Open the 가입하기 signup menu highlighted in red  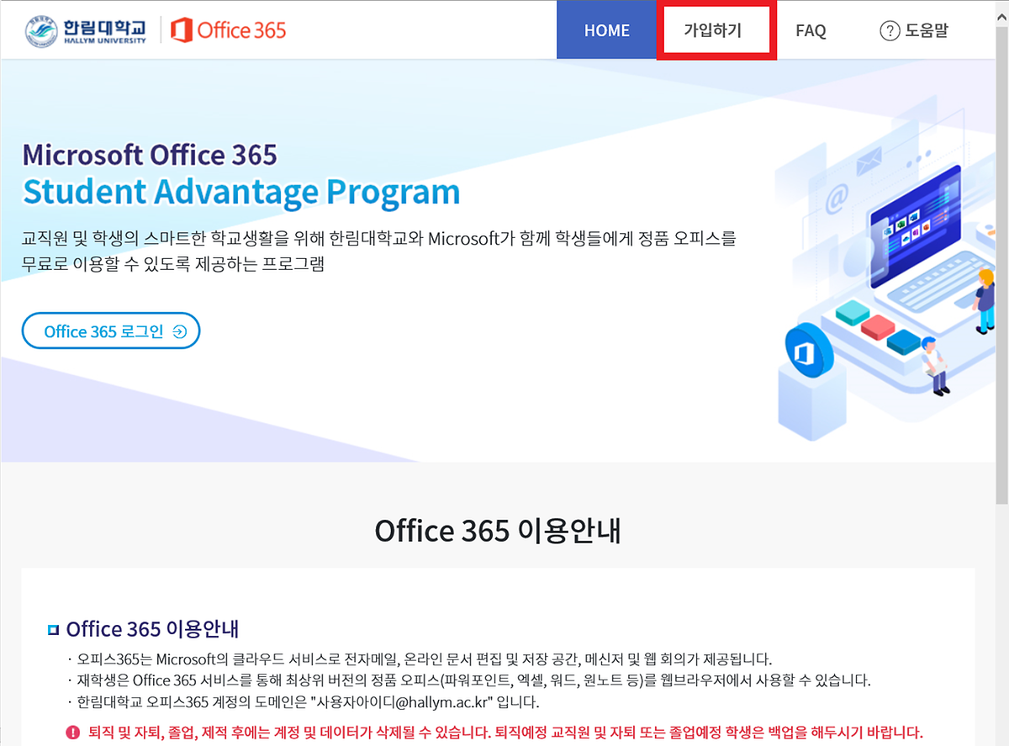716,29
